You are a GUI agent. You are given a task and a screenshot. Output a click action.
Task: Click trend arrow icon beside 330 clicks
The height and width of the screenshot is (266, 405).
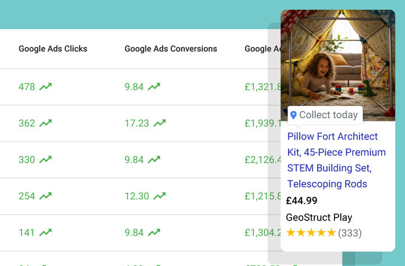[x=45, y=160]
